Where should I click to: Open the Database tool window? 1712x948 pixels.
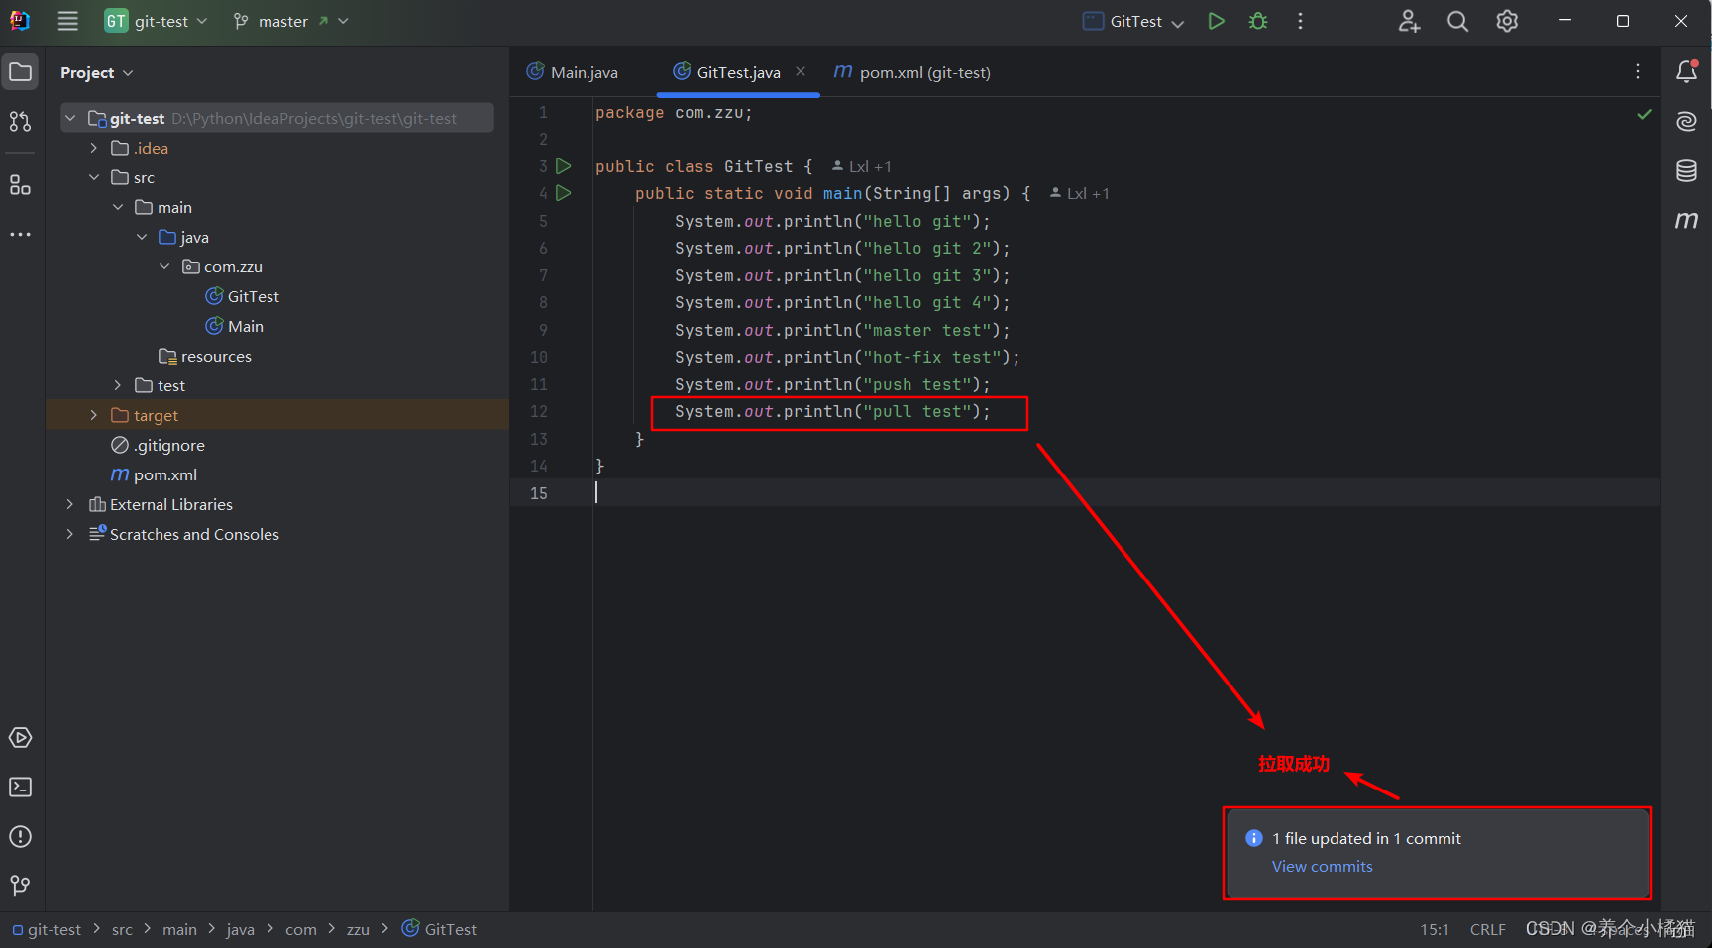click(1686, 170)
